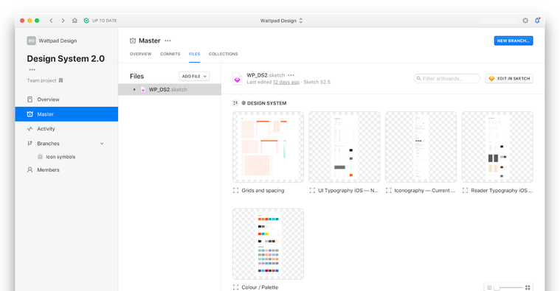Click the Members person icon in sidebar
The width and height of the screenshot is (560, 291).
(30, 169)
